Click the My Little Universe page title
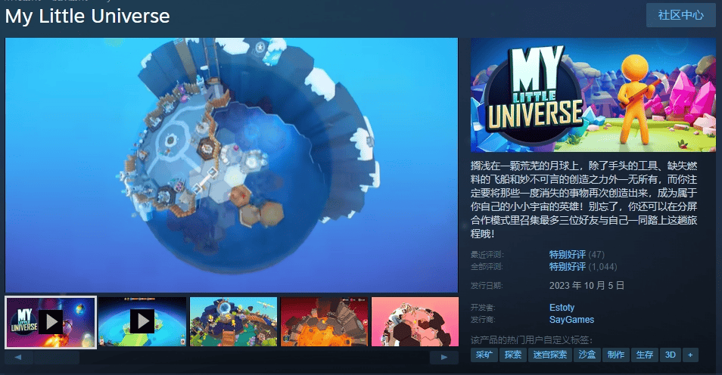 88,16
